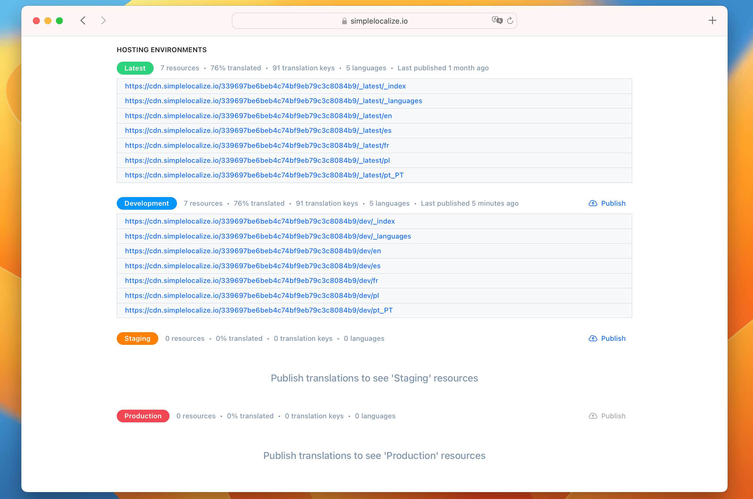The image size is (753, 499).
Task: Click Staging '0 resources' text
Action: point(185,339)
